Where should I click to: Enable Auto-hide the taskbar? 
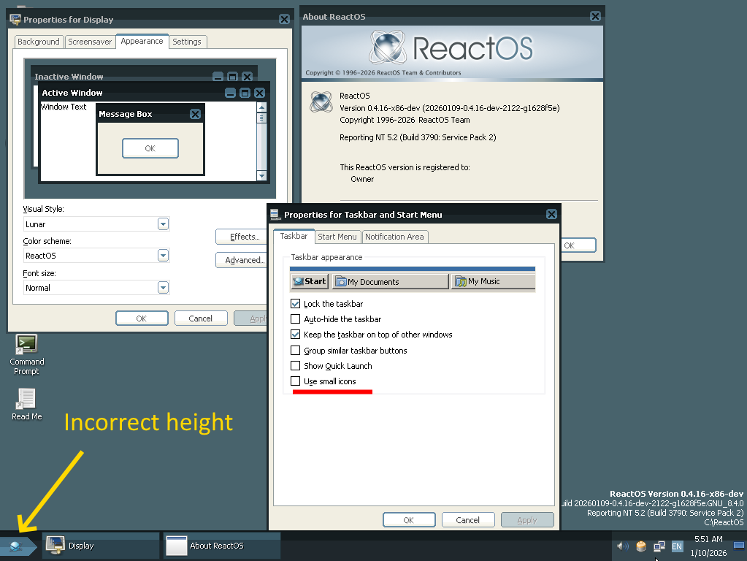[x=296, y=319]
